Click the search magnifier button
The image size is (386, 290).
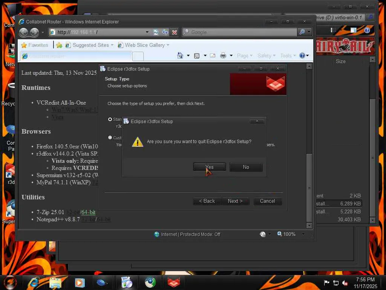click(x=302, y=32)
